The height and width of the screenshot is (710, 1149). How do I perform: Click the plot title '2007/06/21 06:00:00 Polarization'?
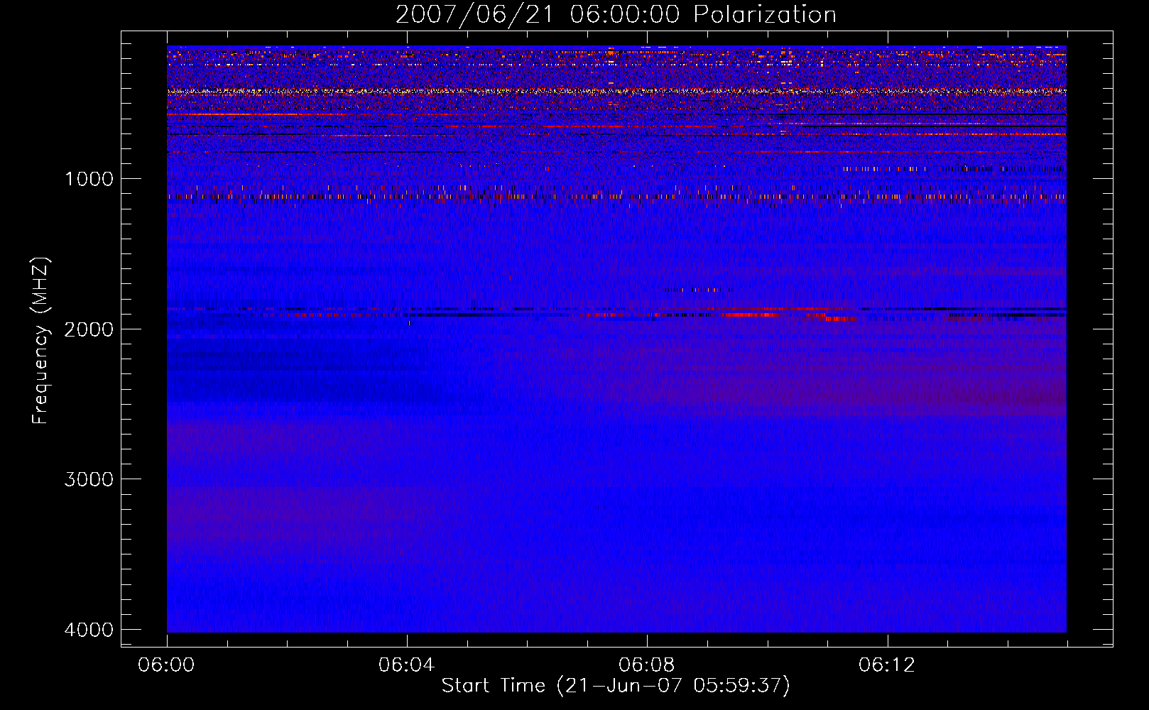tap(616, 15)
